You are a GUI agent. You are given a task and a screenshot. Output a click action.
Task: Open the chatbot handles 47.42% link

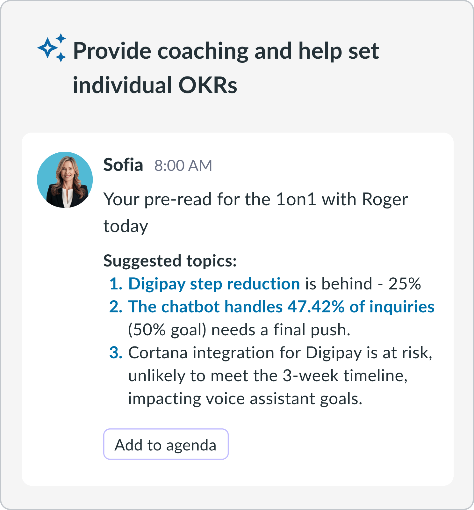[x=281, y=307]
